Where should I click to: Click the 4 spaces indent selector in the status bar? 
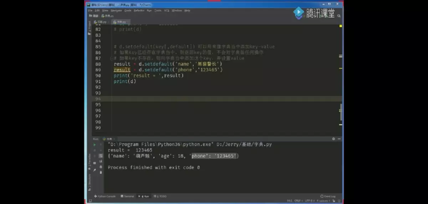tap(323, 201)
